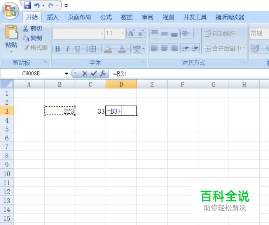Open the 常规 number format dropdown
Viewport: 269px width, 225px height.
pos(259,33)
